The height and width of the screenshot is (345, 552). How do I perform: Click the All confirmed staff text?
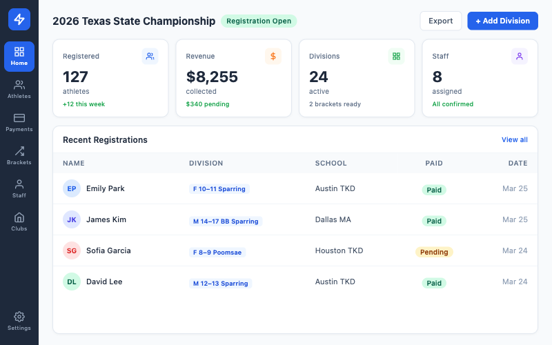(x=453, y=104)
